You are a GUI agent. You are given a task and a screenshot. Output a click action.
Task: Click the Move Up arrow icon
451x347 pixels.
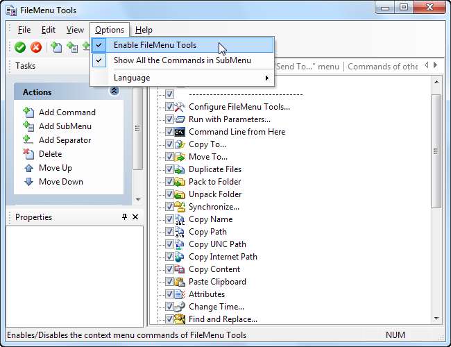(x=28, y=168)
